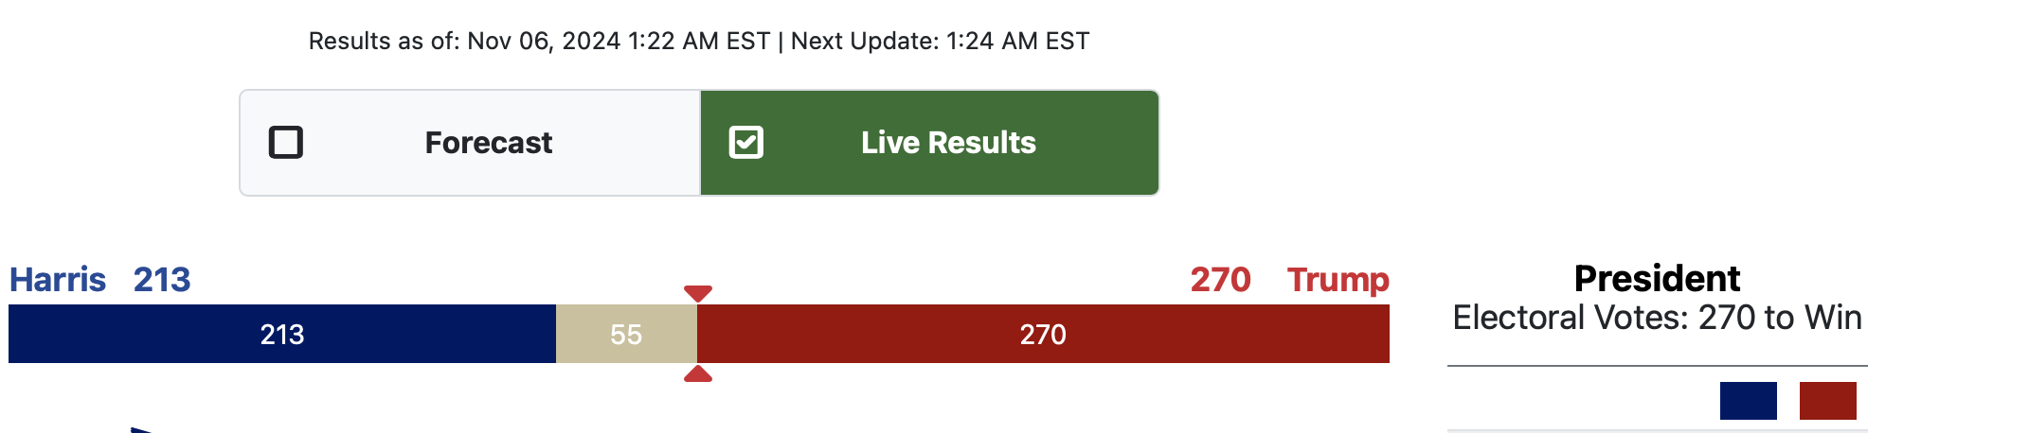Select the navy blue legend swatch

(x=1748, y=401)
